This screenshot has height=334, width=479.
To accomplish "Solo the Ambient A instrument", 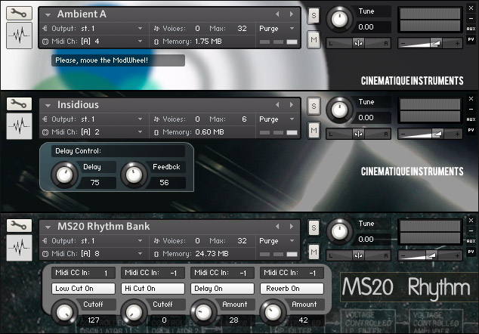I will pyautogui.click(x=314, y=15).
